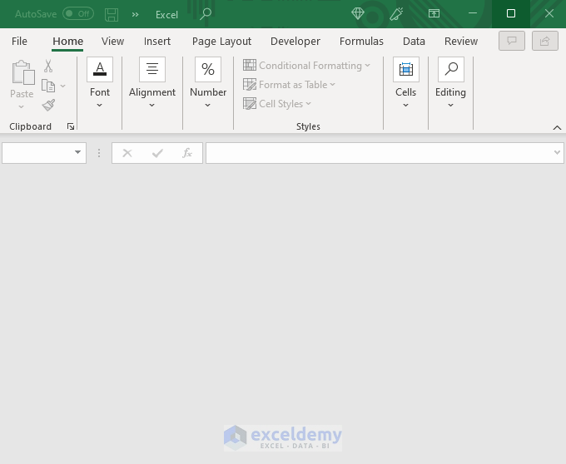Click the Comments speech bubble button
Screen dimensions: 566x464
[x=512, y=41]
